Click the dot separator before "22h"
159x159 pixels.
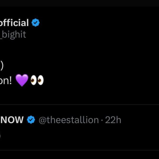[x=102, y=120]
